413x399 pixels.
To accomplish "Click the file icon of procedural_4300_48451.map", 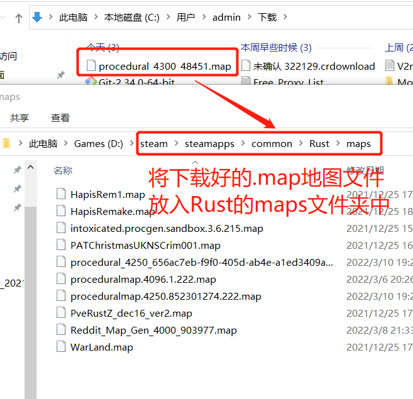I will tap(91, 65).
